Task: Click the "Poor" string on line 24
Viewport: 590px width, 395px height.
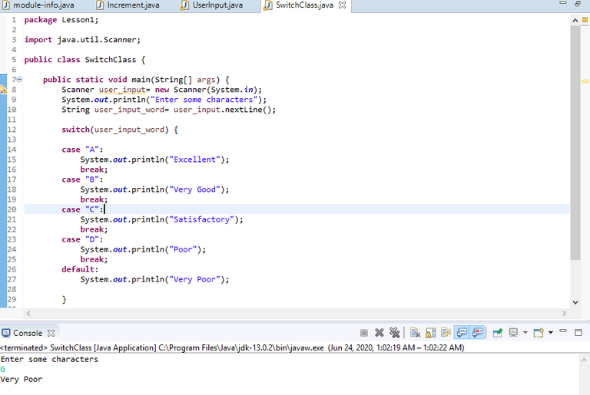Action: (183, 249)
